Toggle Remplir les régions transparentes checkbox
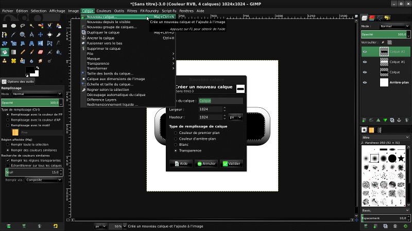412x231 pixels. [8, 160]
